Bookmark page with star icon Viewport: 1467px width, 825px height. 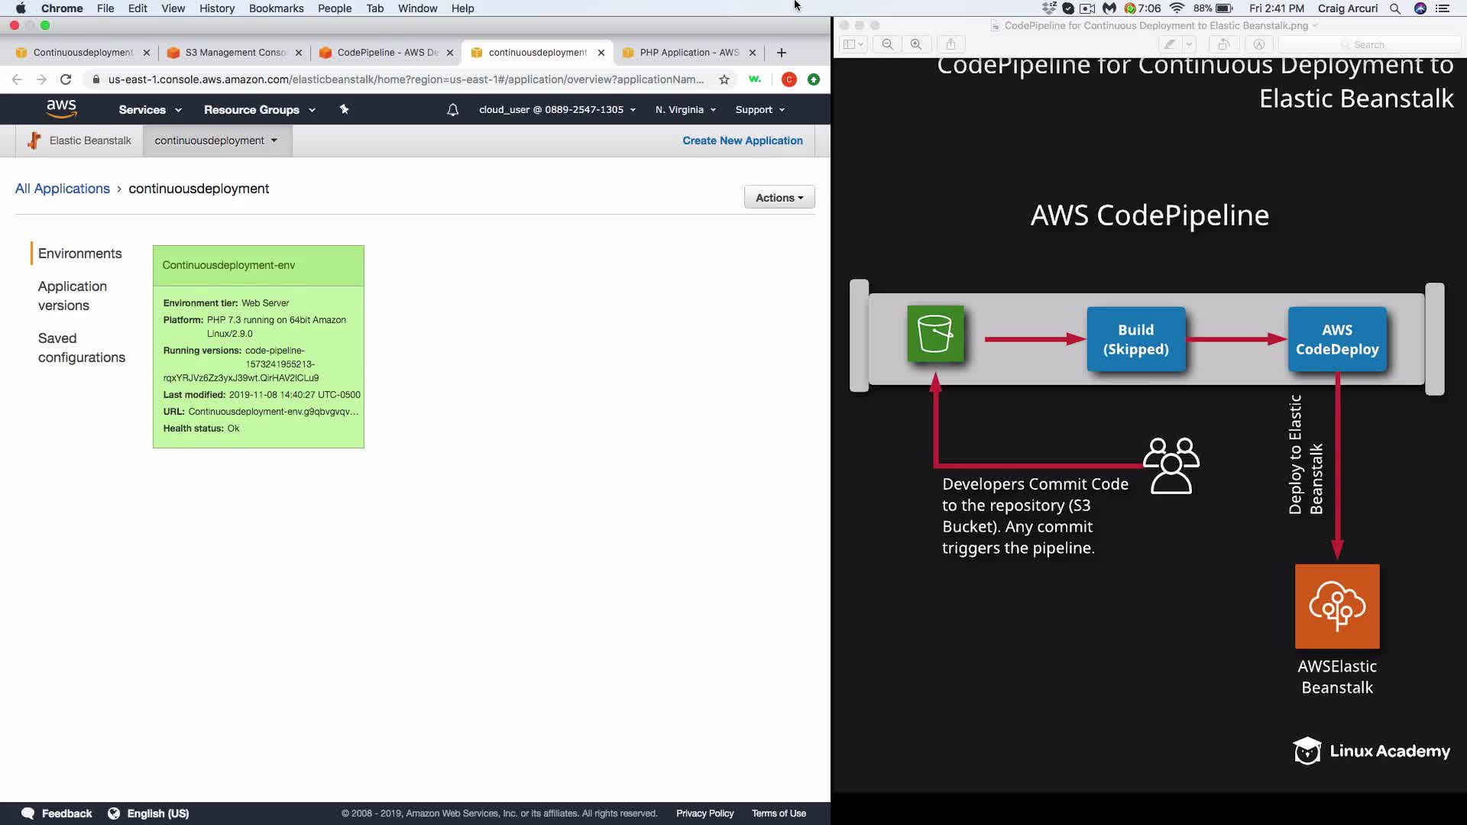coord(724,79)
